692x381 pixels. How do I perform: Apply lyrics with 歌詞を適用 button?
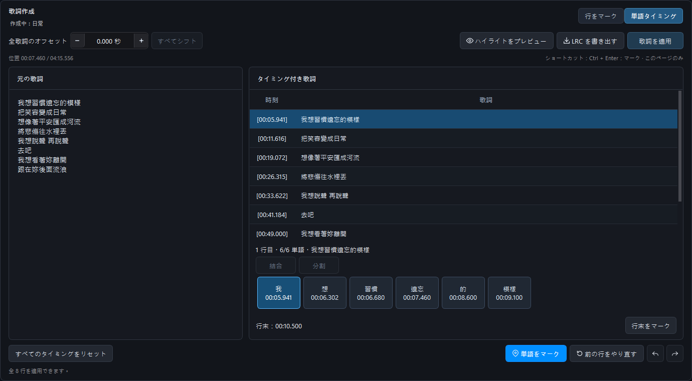655,41
